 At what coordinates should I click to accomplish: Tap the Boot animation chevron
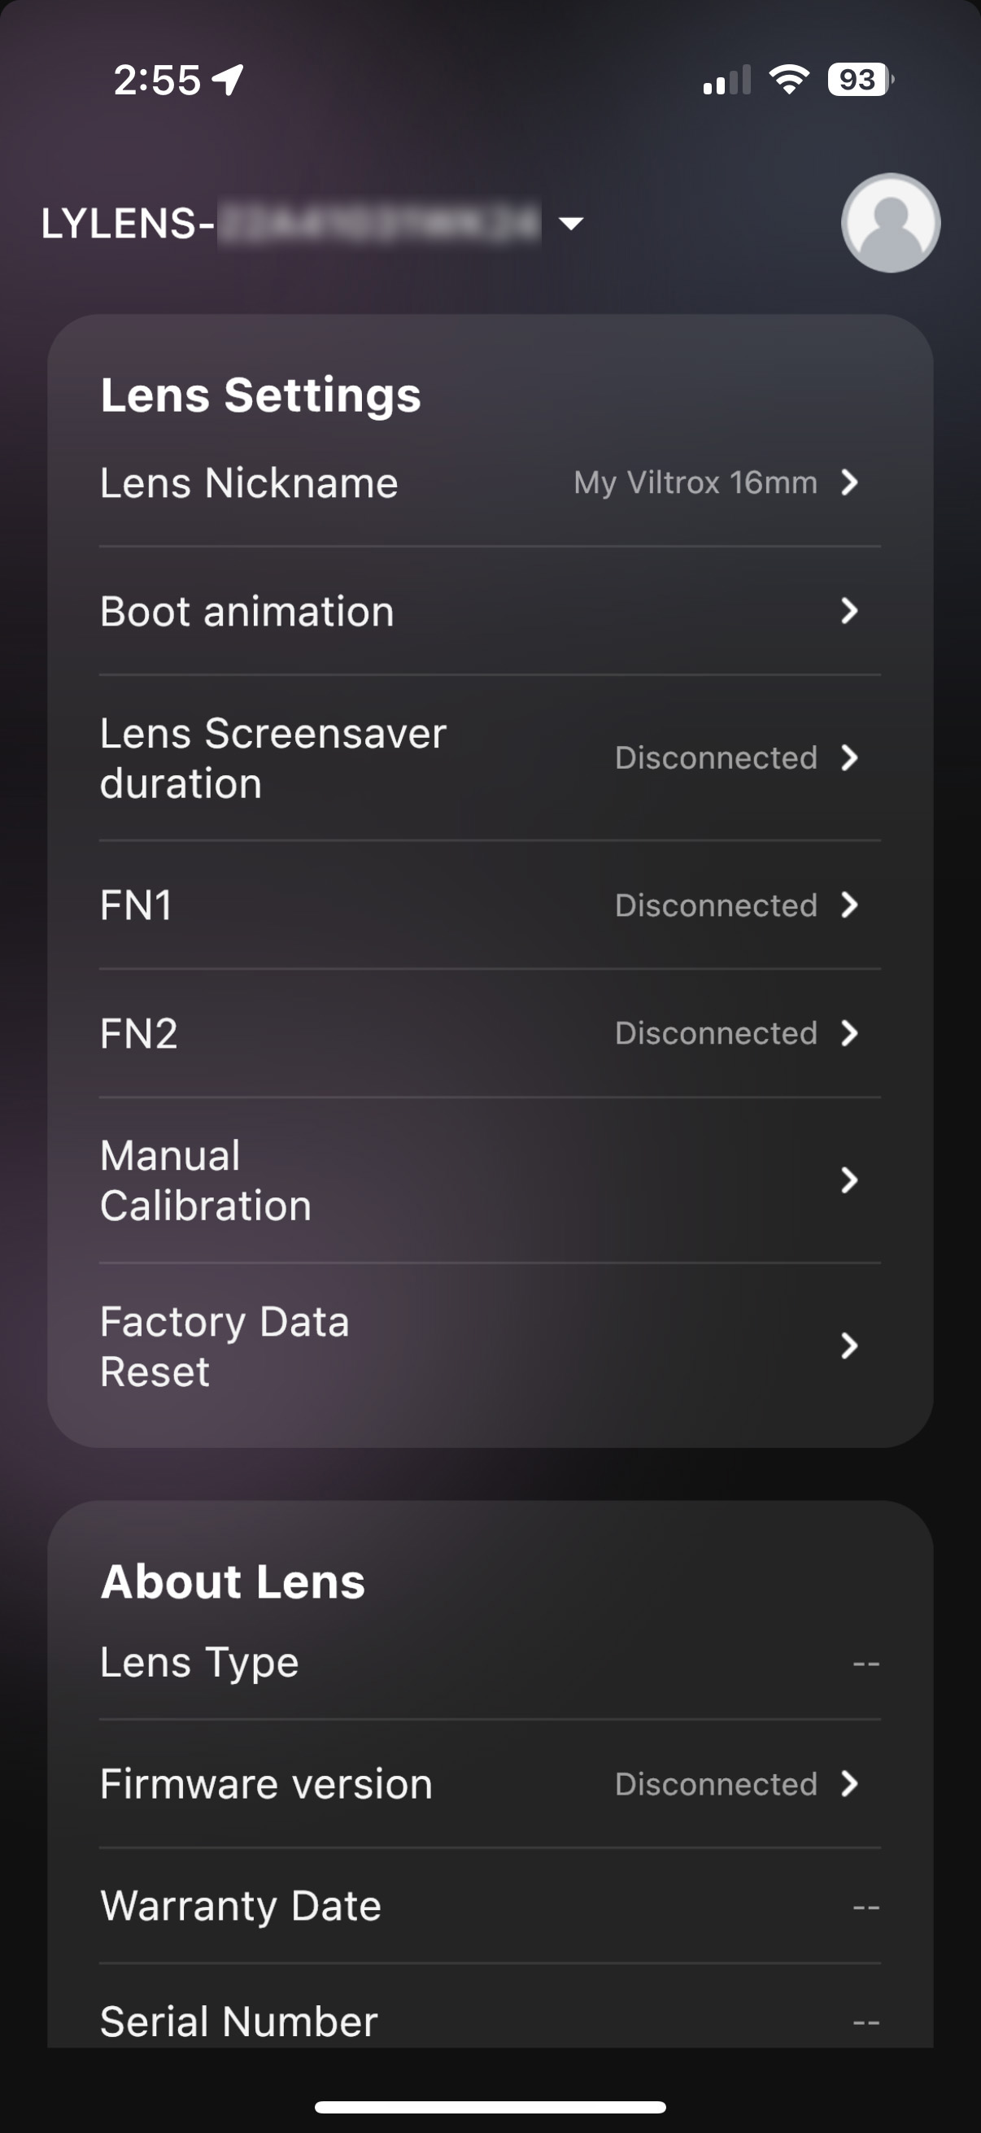(x=848, y=611)
